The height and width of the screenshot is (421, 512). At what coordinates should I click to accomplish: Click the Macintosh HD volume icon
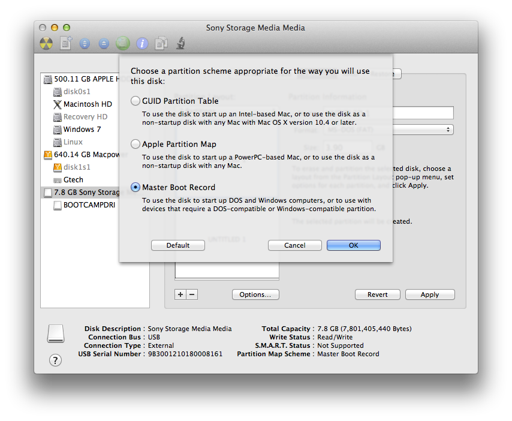[58, 104]
